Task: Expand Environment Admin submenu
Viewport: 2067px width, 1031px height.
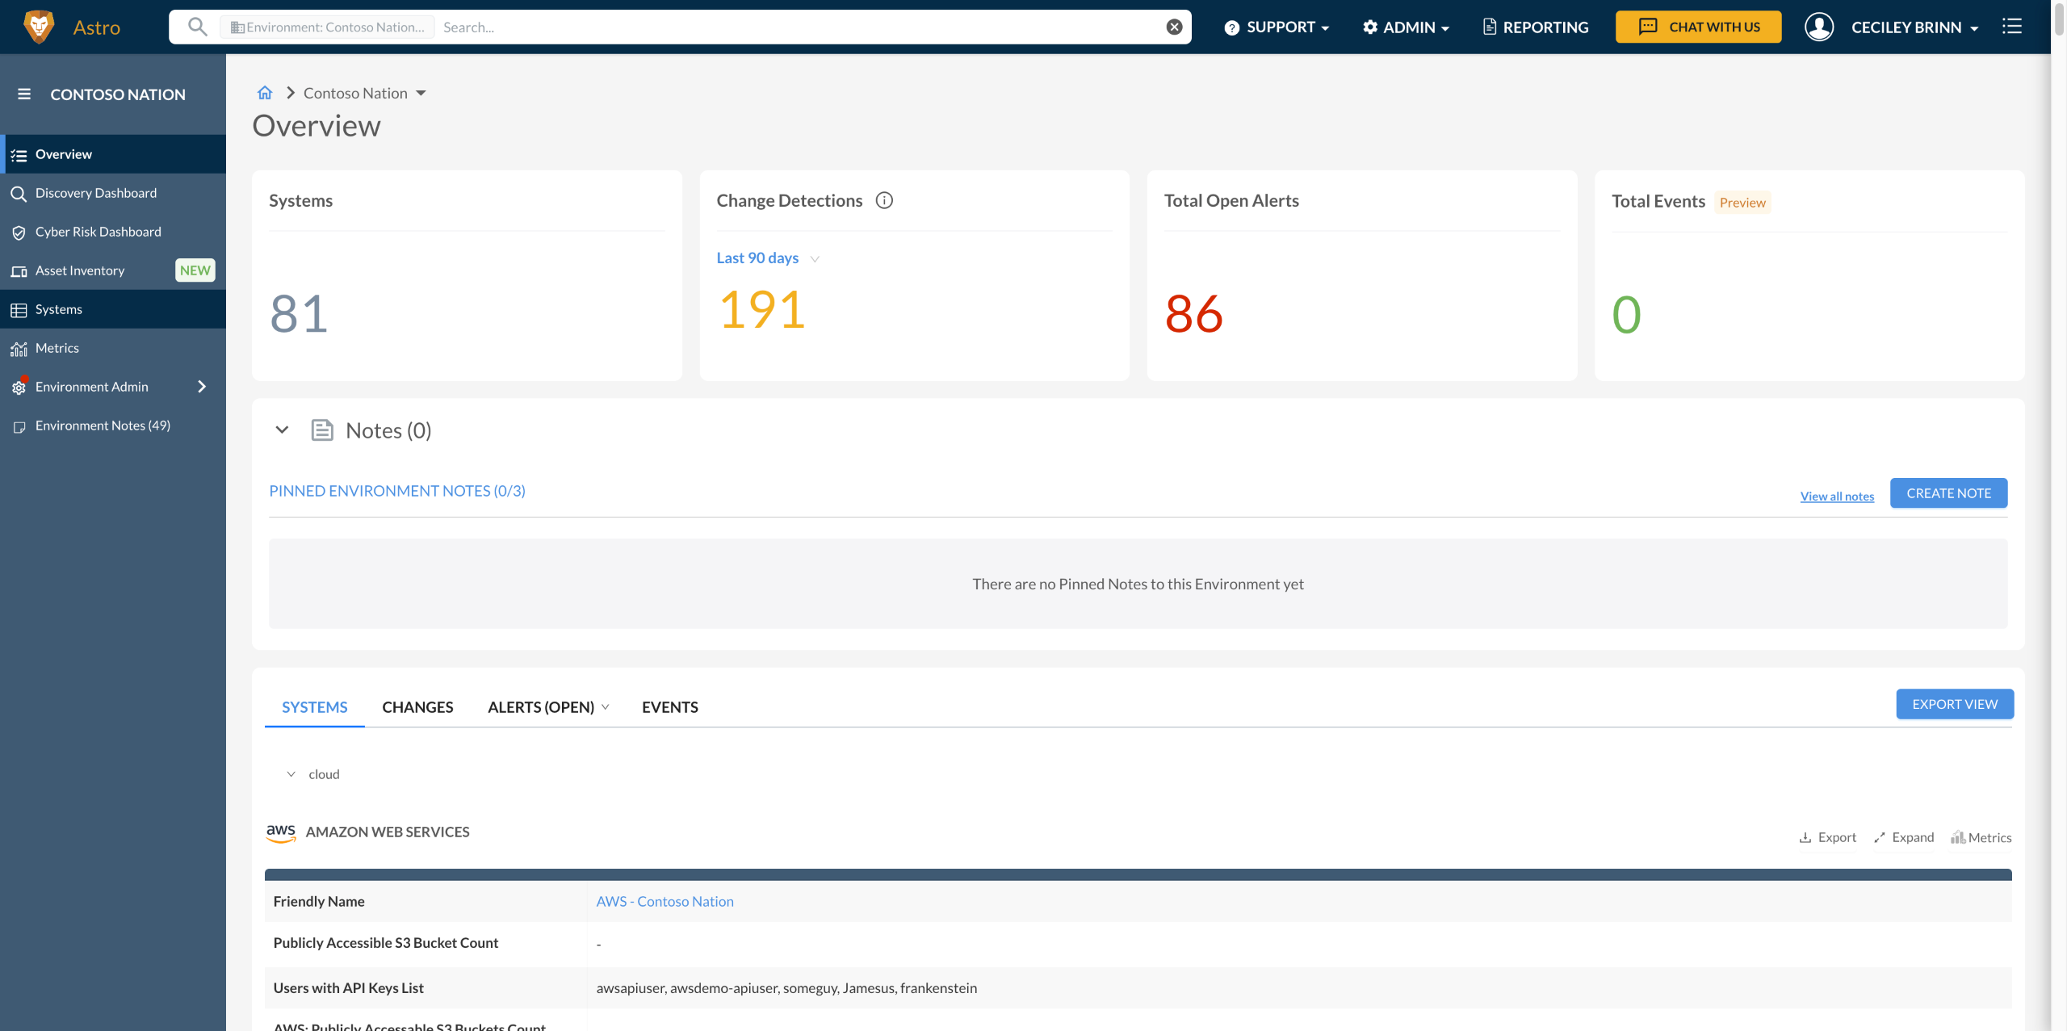Action: tap(202, 387)
